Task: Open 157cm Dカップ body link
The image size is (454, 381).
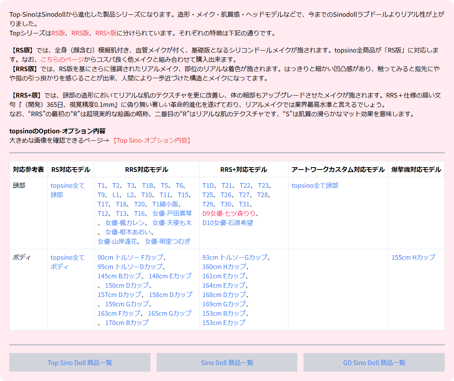Action: tap(120, 294)
